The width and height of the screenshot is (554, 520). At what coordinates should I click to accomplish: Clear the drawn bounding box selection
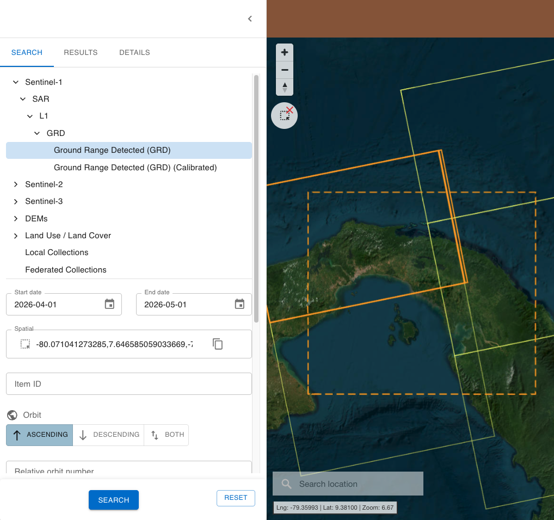[285, 115]
